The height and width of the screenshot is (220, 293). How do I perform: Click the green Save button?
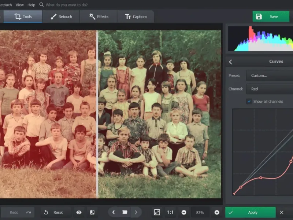[x=271, y=16]
